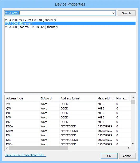Select the VIPA 300S (Ethernet) entry

click(70, 23)
